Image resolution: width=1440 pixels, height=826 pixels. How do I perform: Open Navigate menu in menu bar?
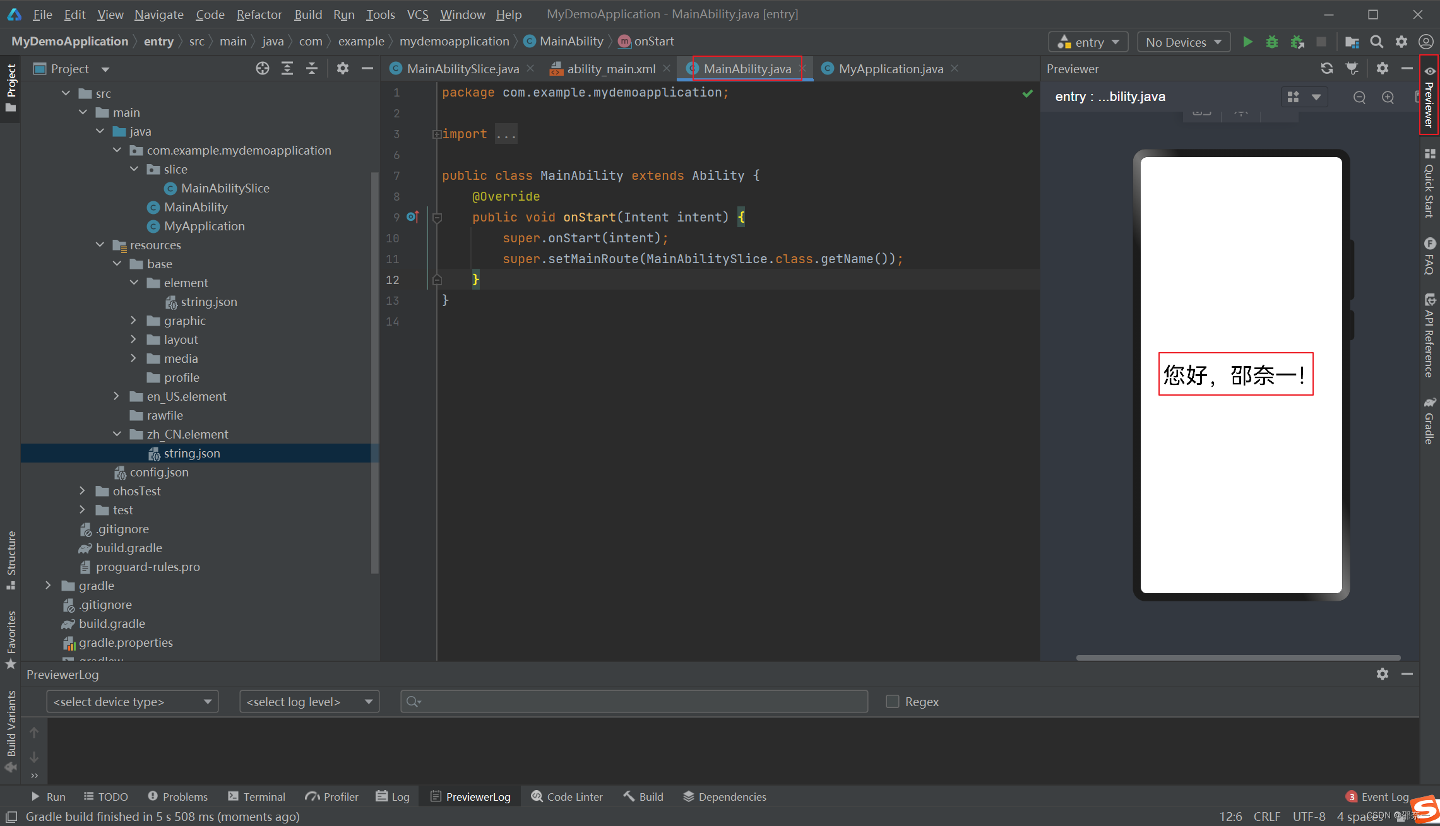click(x=158, y=14)
